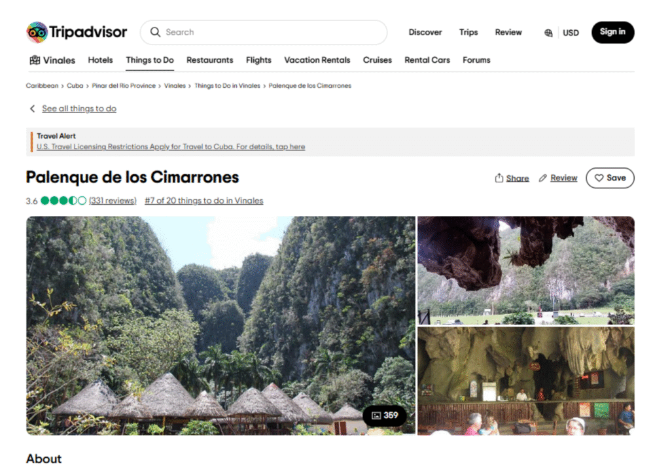
Task: Click the About section heading
Action: coord(44,459)
